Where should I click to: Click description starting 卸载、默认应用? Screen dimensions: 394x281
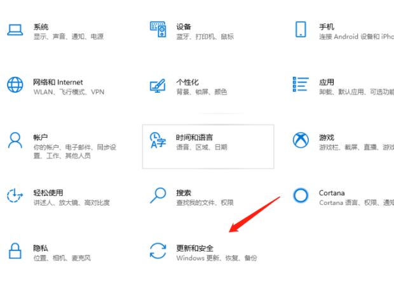pyautogui.click(x=357, y=92)
